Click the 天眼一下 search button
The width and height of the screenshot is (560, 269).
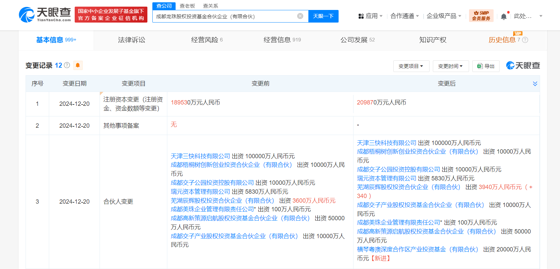tap(323, 16)
